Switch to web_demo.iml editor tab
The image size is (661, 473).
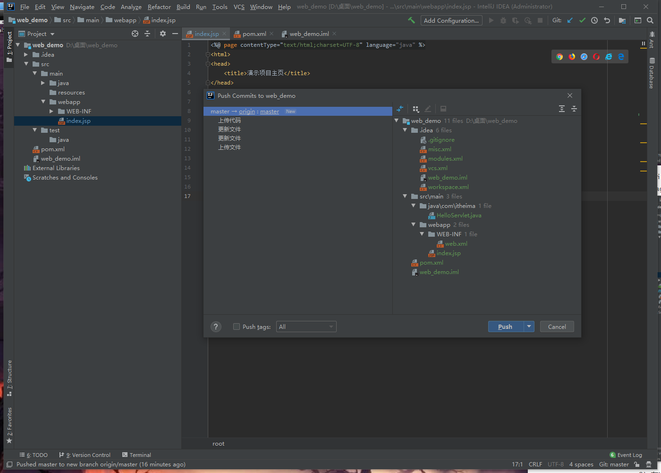tap(309, 34)
